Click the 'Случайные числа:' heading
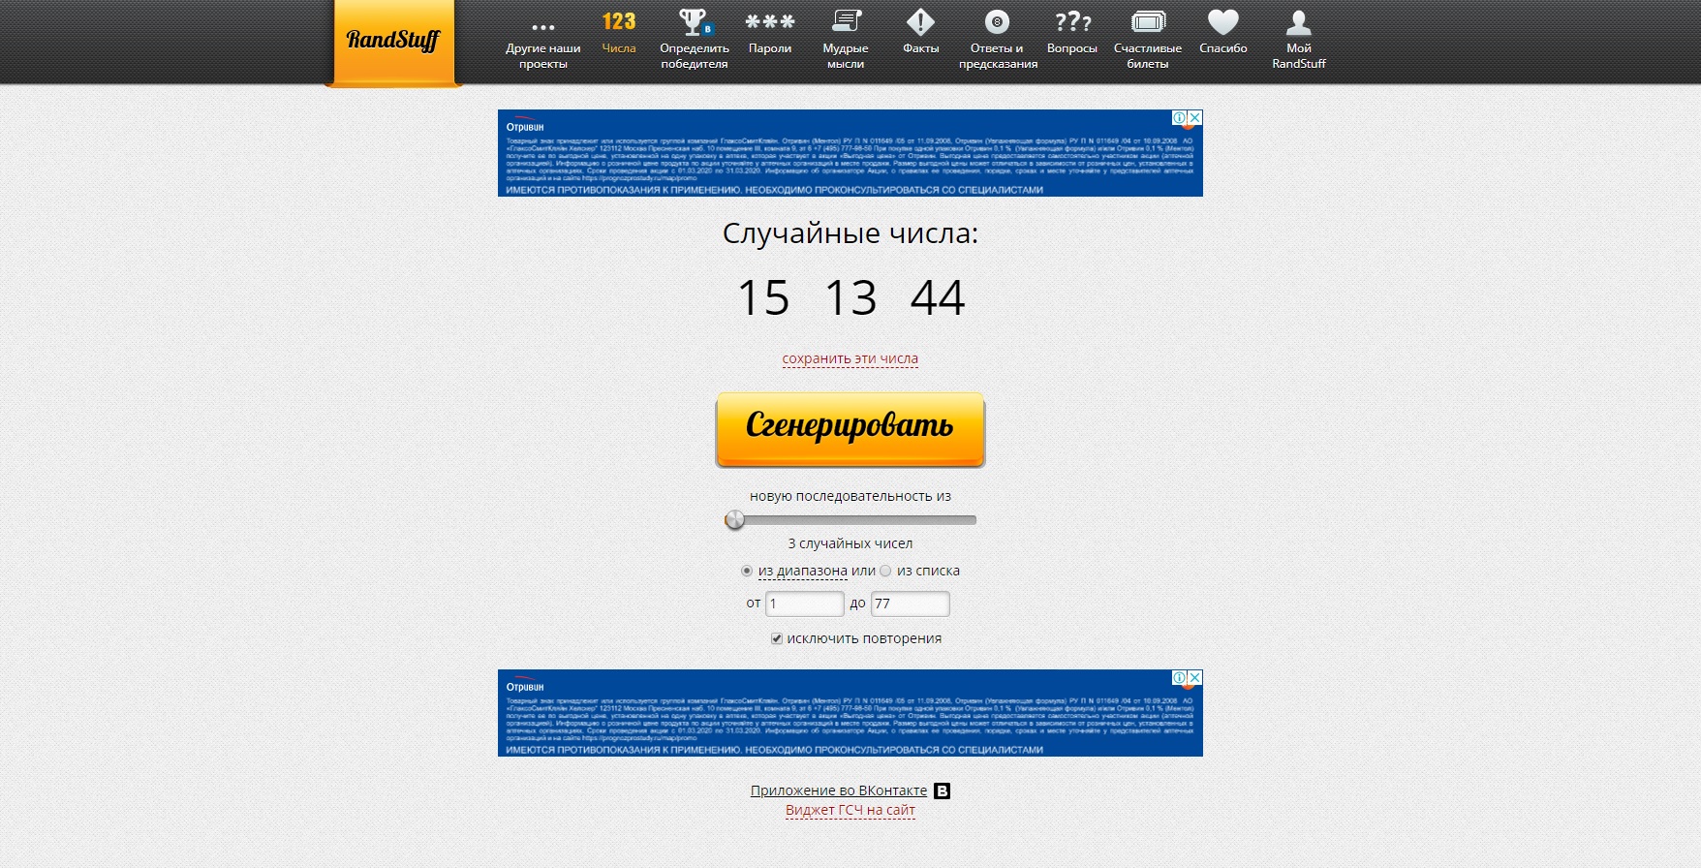Viewport: 1701px width, 868px height. coord(850,233)
